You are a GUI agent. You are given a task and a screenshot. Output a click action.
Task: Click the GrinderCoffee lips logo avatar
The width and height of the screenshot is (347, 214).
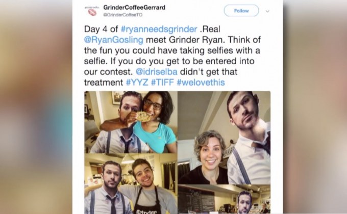coord(91,11)
